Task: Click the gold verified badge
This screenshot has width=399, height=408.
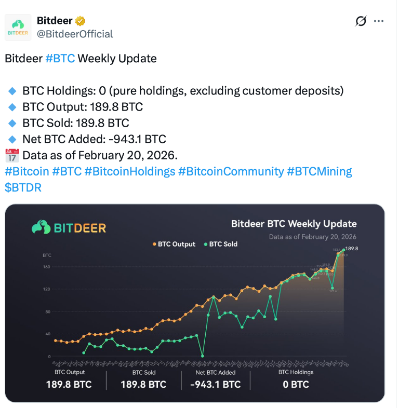Action: tap(80, 21)
